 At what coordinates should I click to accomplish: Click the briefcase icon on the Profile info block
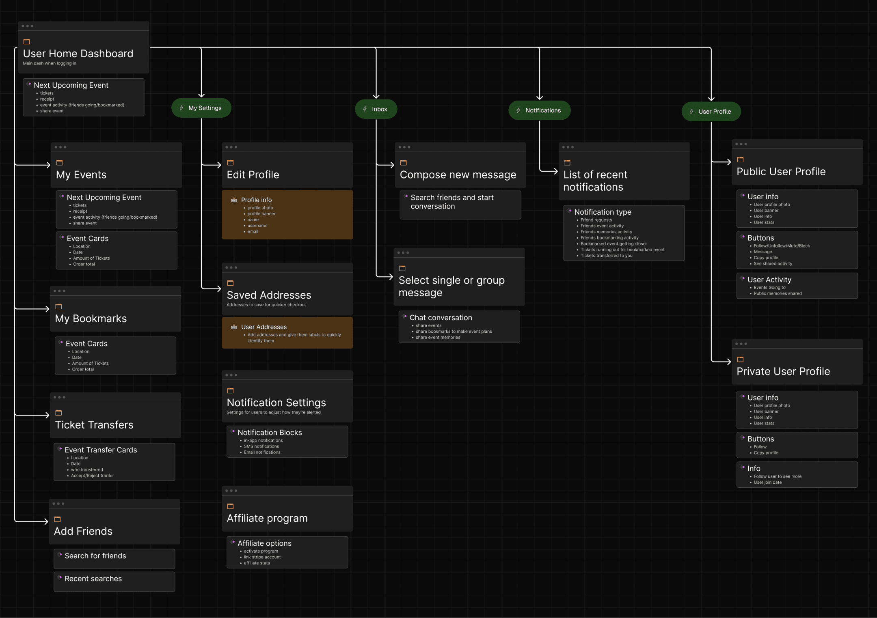[234, 200]
